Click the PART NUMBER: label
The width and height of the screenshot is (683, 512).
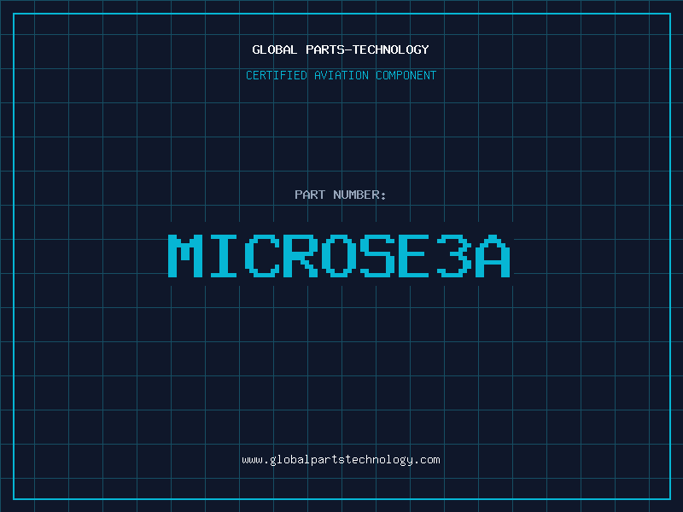click(x=340, y=195)
